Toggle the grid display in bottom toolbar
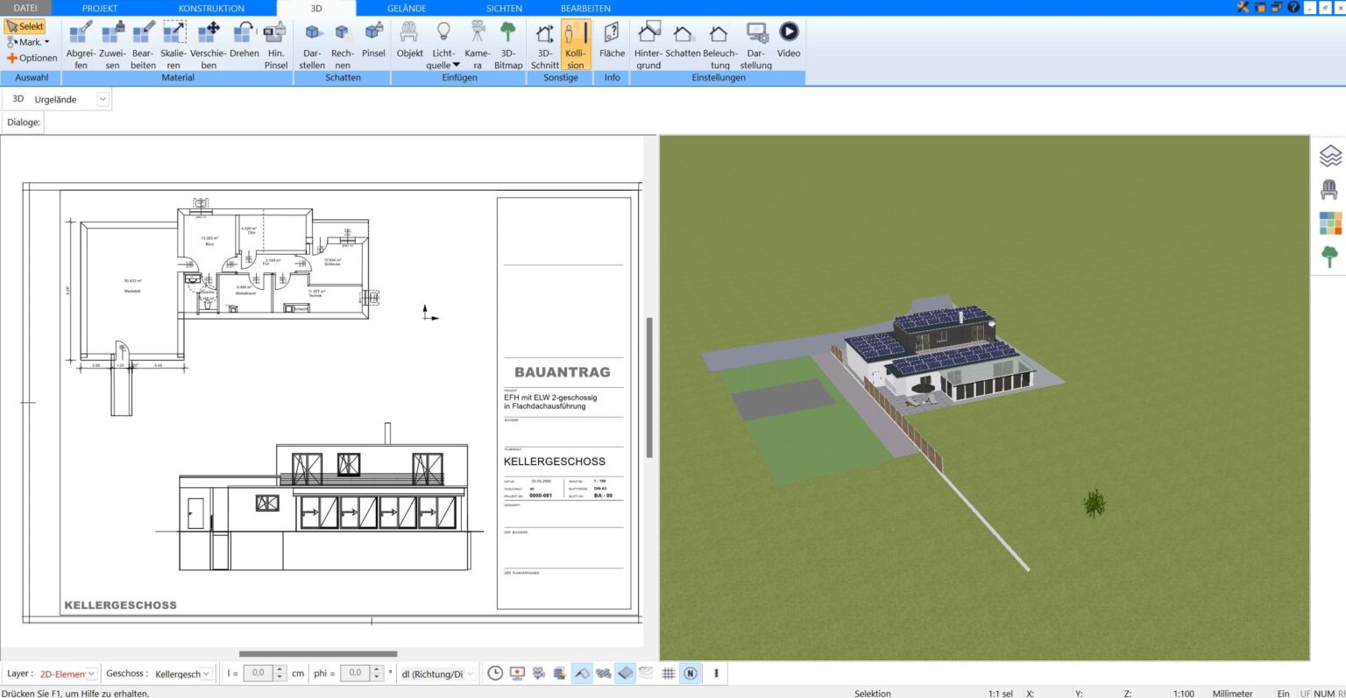Screen dimensions: 1346x698 point(668,673)
